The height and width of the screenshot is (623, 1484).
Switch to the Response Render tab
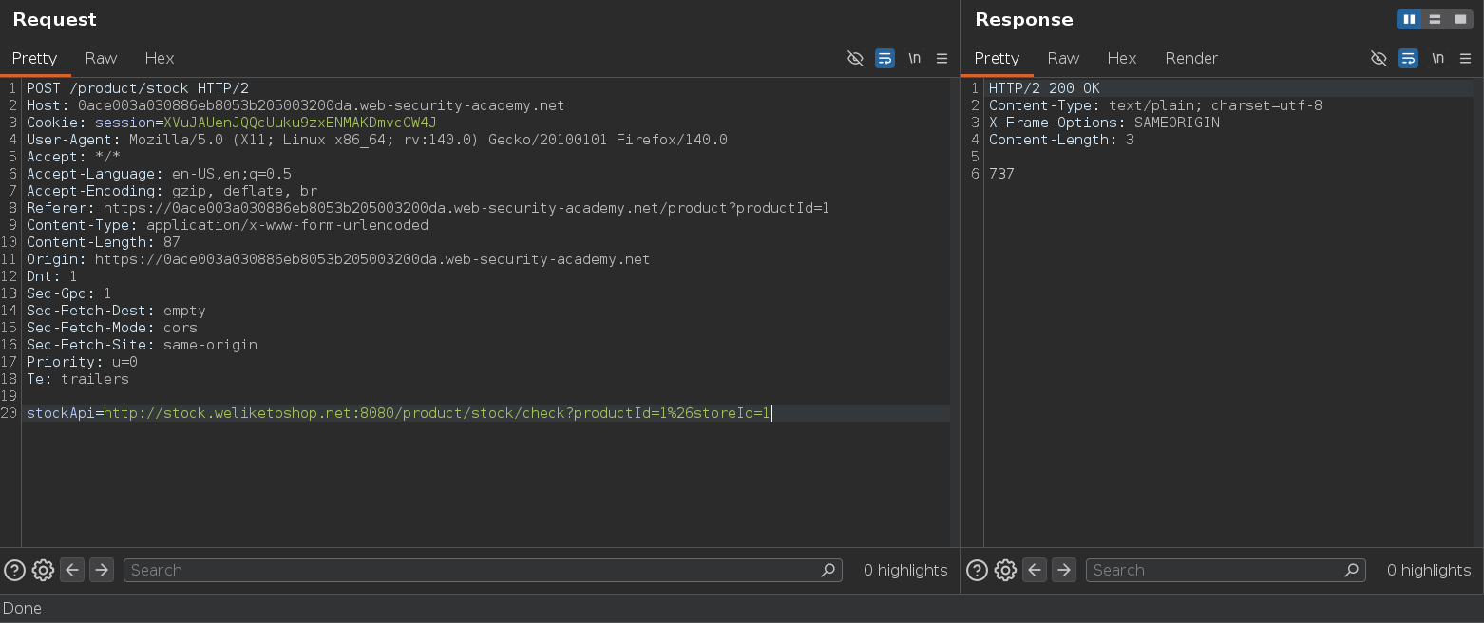click(1191, 58)
